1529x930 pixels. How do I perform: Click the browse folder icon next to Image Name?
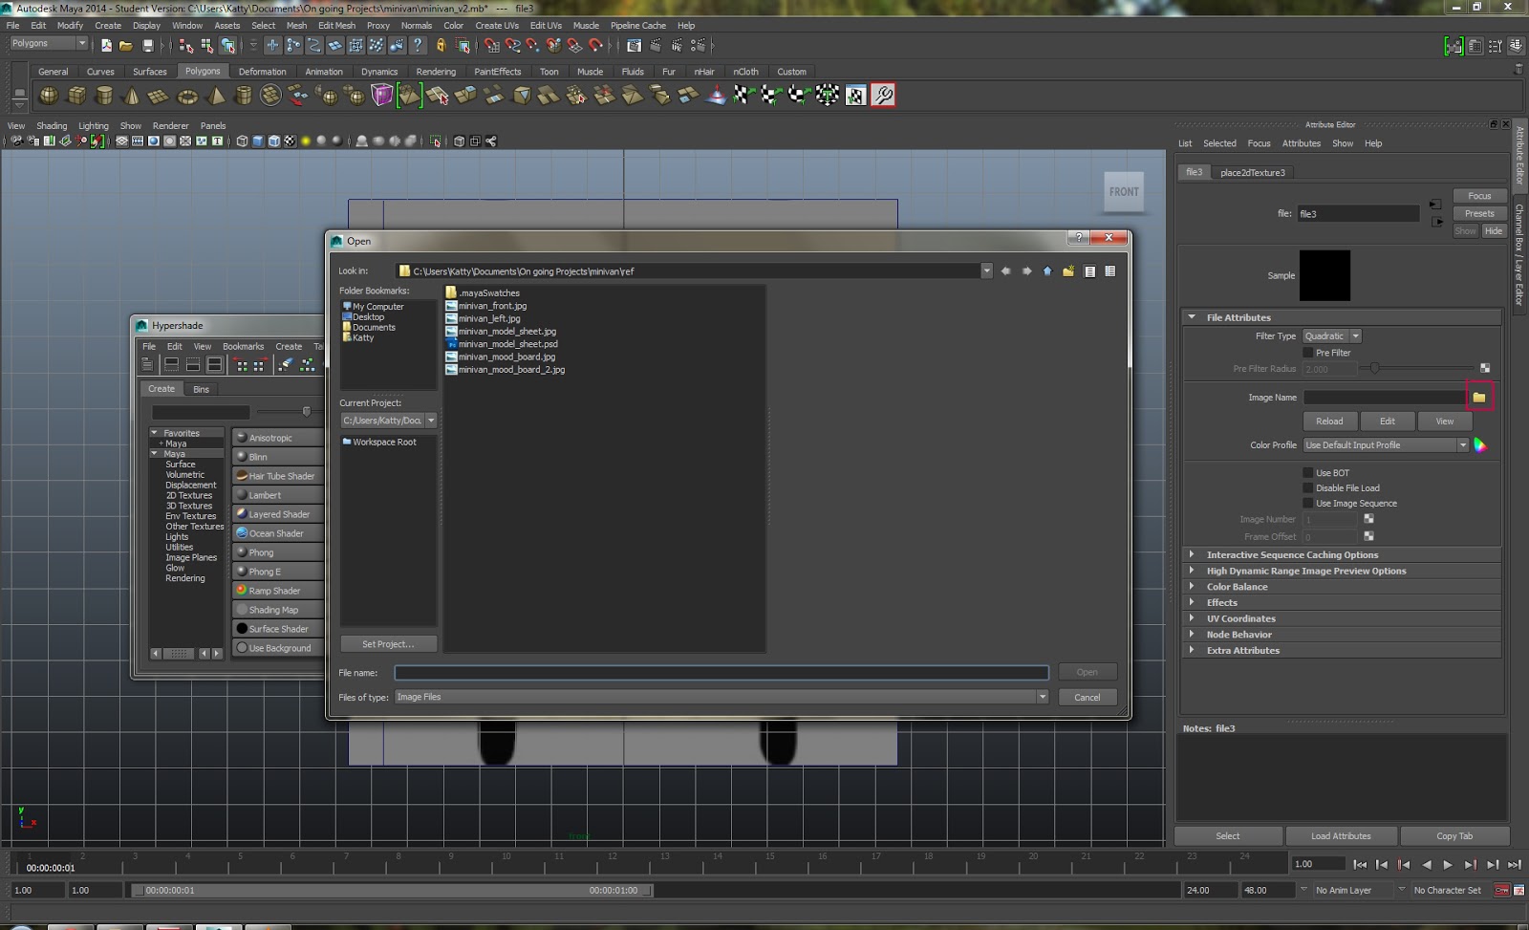pos(1479,397)
